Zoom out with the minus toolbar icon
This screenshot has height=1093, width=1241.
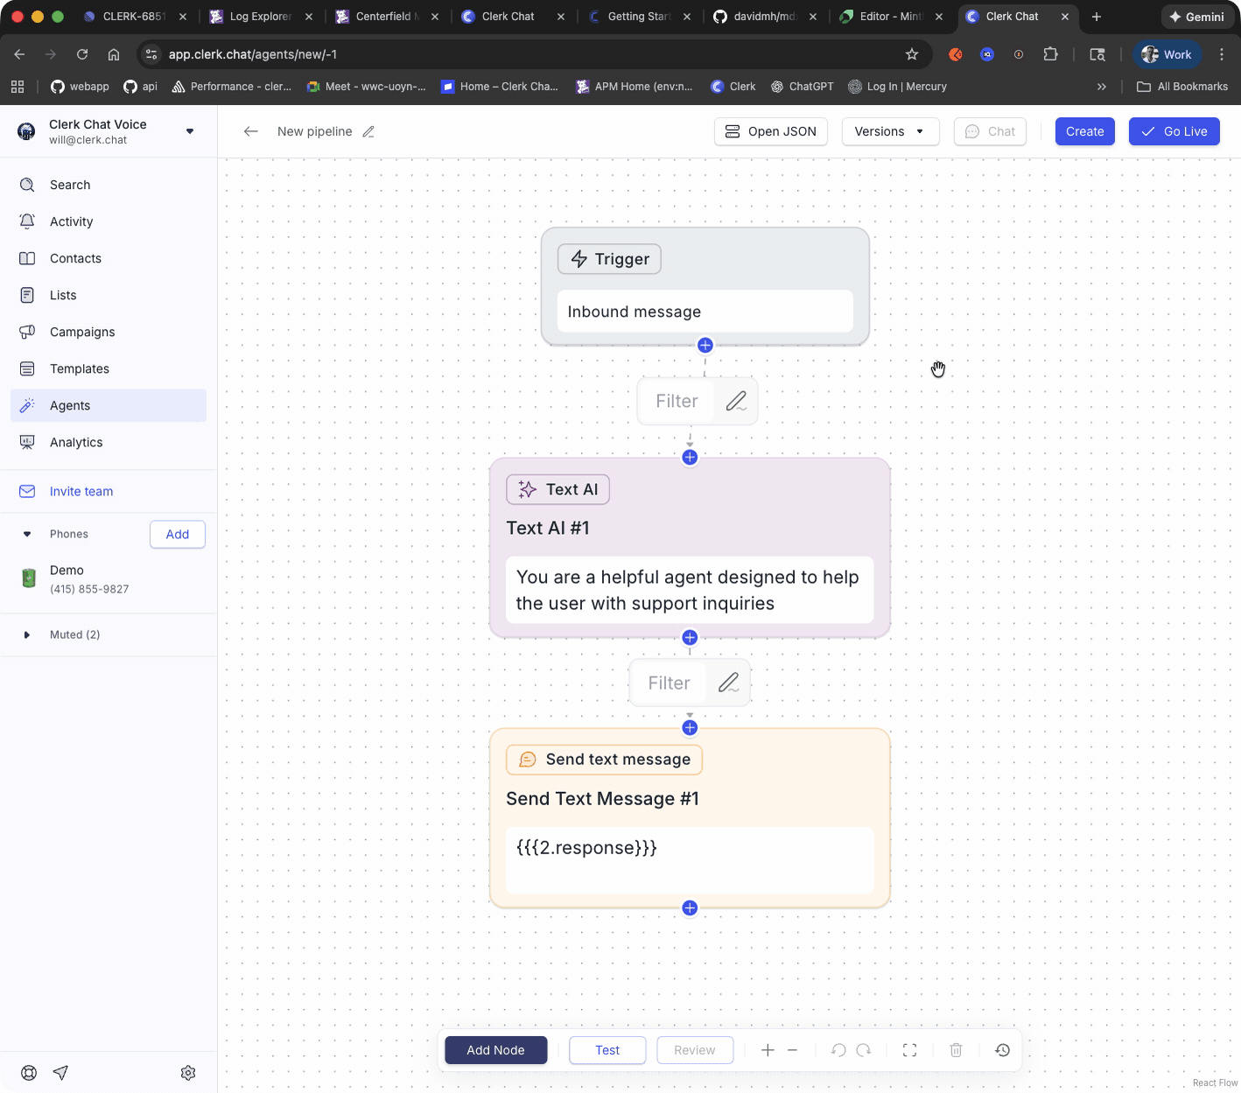[x=792, y=1050]
